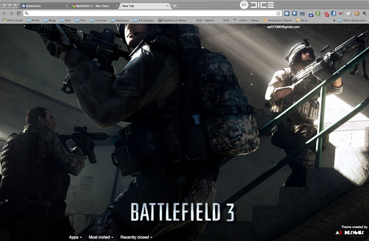Open the eBay extension icon

click(341, 14)
